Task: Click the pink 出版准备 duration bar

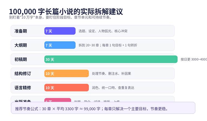Action: click(x=58, y=100)
